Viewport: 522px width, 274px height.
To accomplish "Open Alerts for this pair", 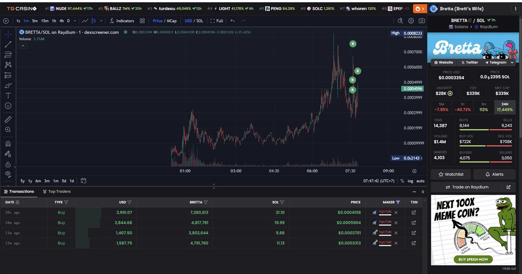I will (x=494, y=174).
